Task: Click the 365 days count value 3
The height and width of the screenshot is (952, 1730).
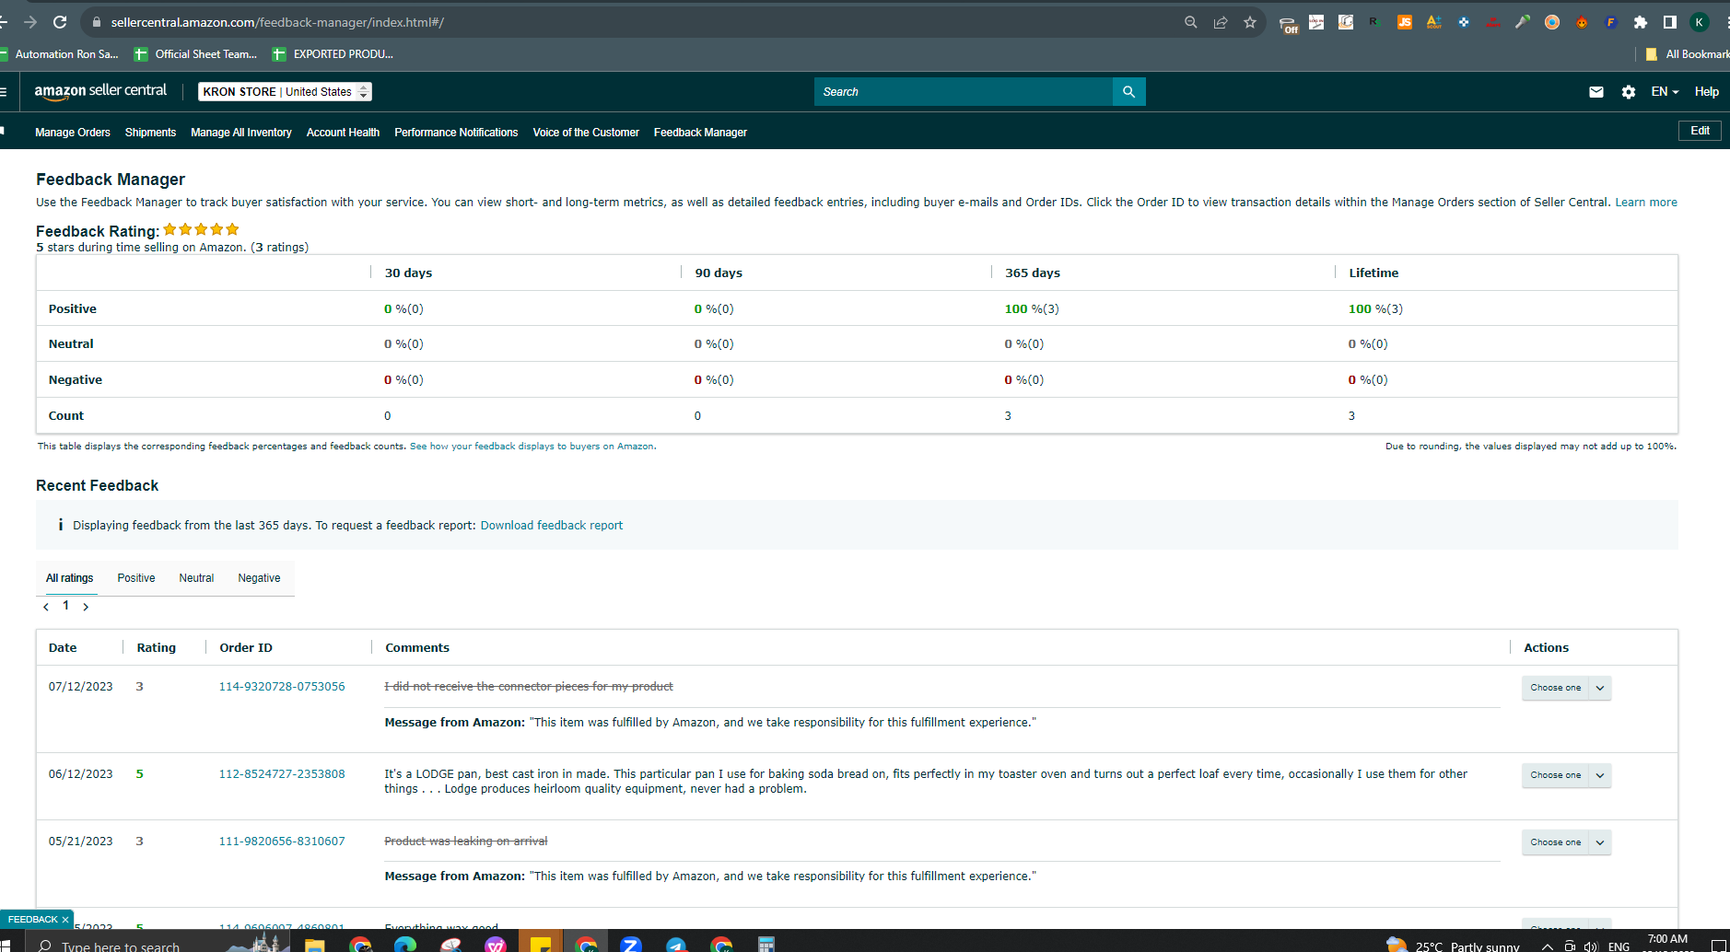Action: (x=1008, y=416)
